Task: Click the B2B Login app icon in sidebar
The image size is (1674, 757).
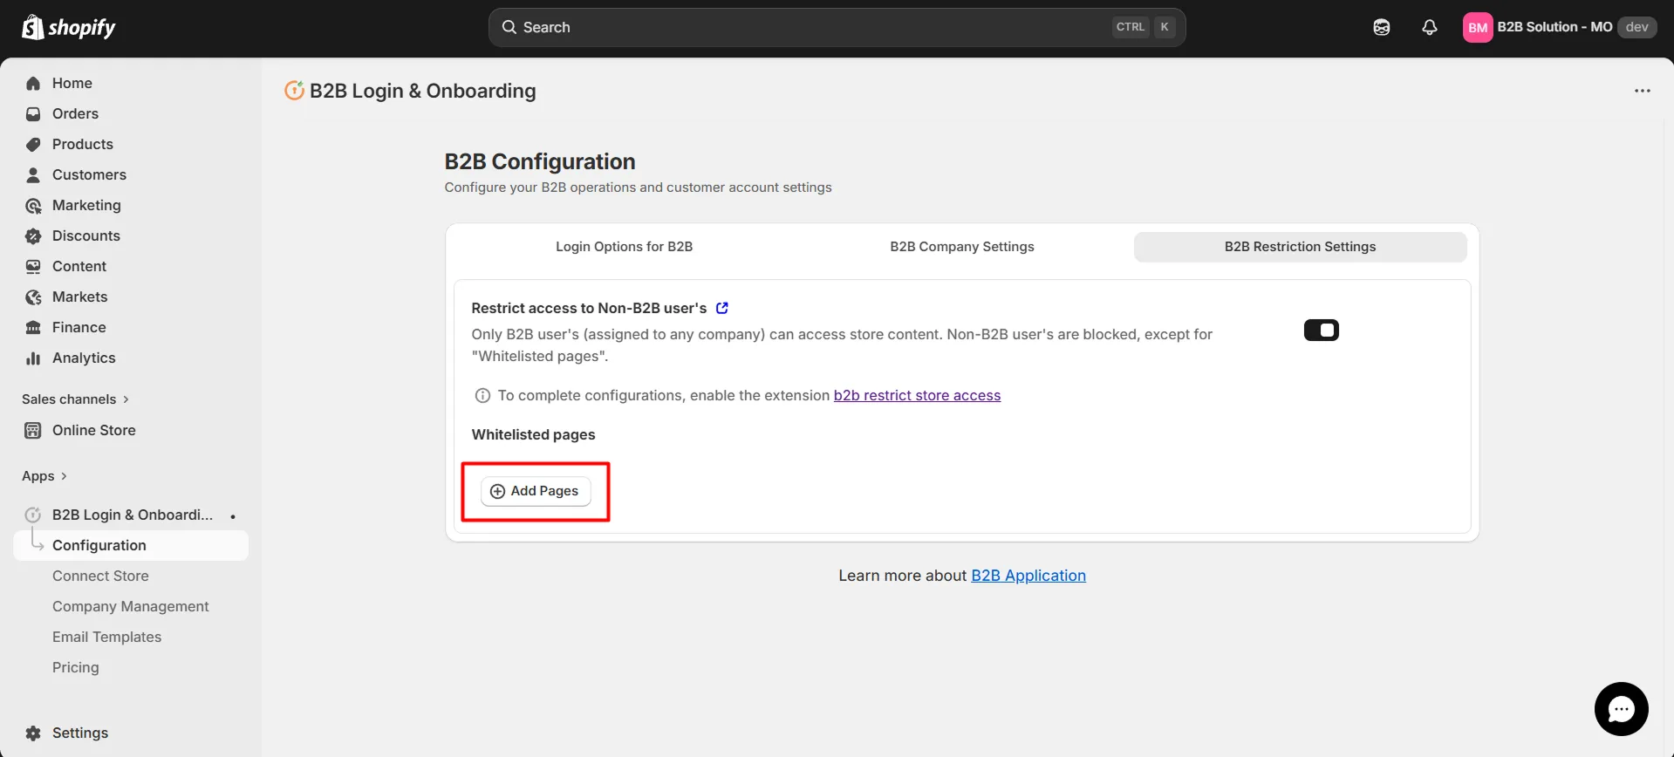Action: tap(33, 515)
